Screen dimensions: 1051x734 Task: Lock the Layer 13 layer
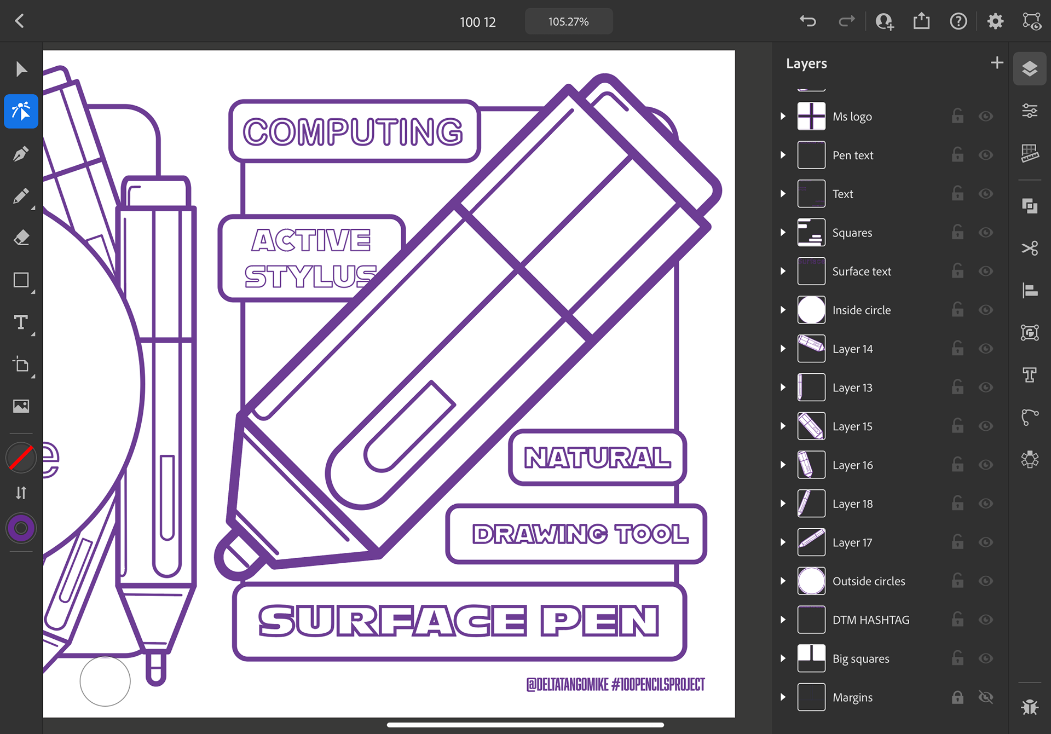pos(957,387)
